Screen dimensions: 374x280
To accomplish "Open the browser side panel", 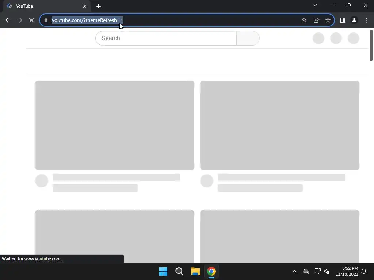I will point(343,20).
